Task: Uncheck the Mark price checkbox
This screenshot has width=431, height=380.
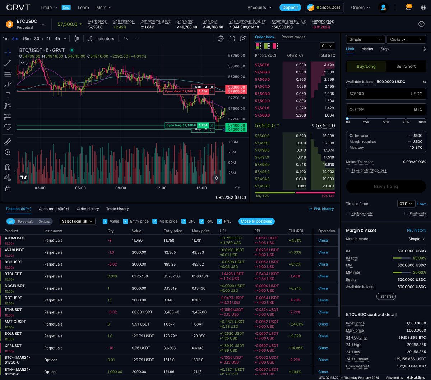Action: point(155,222)
